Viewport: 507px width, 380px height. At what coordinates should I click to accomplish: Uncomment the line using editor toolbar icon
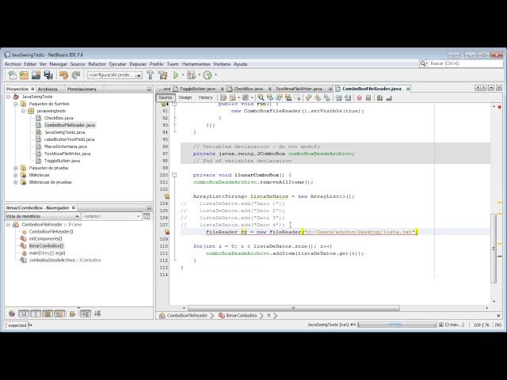point(389,97)
